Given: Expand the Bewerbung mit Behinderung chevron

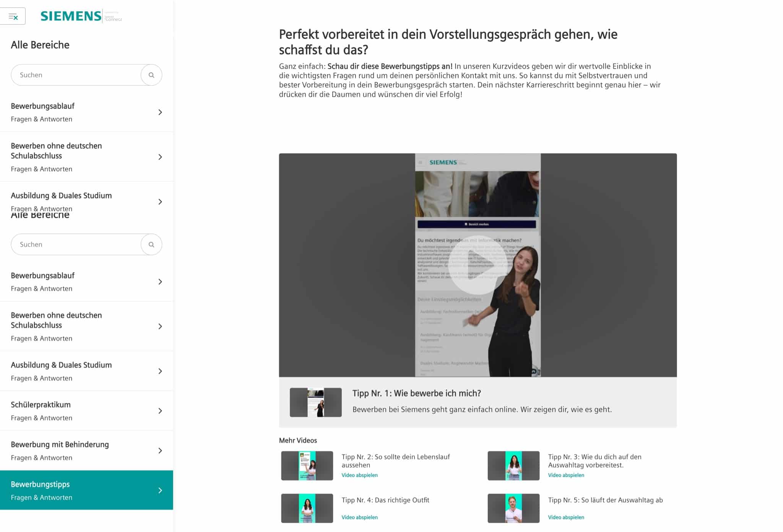Looking at the screenshot, I should [160, 451].
